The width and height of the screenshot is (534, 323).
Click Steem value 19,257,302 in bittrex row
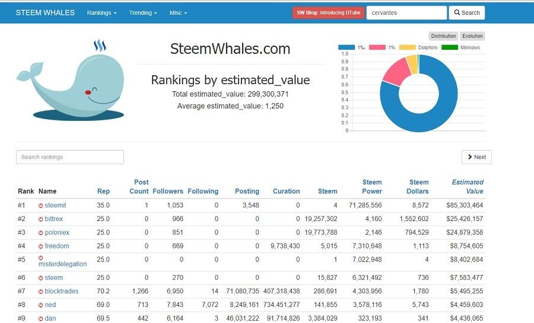point(321,219)
